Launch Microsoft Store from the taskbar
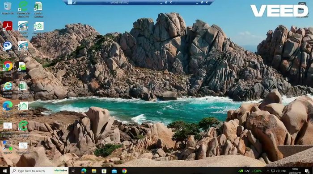Viewport: 313px width, 174px height. click(104, 171)
